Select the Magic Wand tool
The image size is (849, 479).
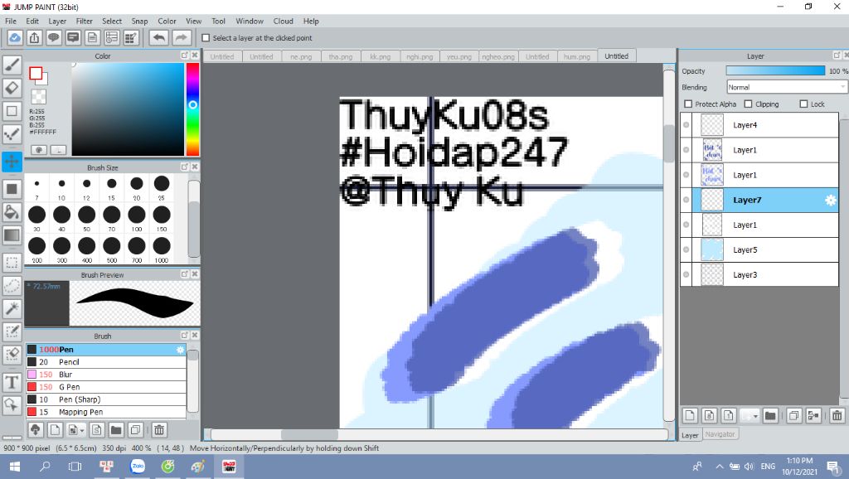click(12, 308)
